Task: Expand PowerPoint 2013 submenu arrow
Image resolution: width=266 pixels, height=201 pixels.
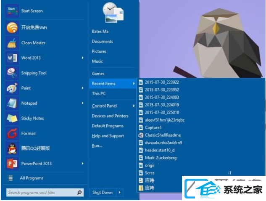Action: (83, 164)
